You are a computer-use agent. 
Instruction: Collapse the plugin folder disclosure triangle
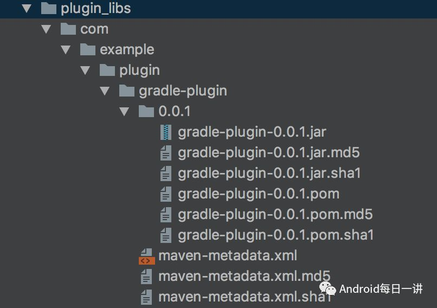(85, 70)
